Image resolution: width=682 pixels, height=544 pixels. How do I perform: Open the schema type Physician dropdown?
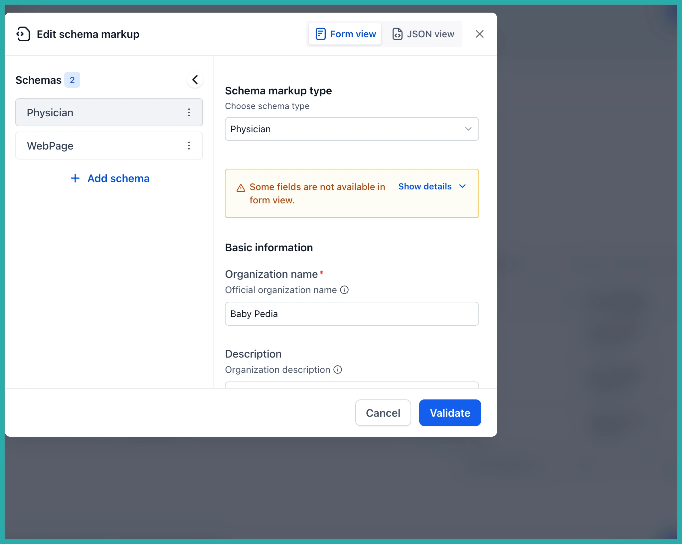click(352, 129)
